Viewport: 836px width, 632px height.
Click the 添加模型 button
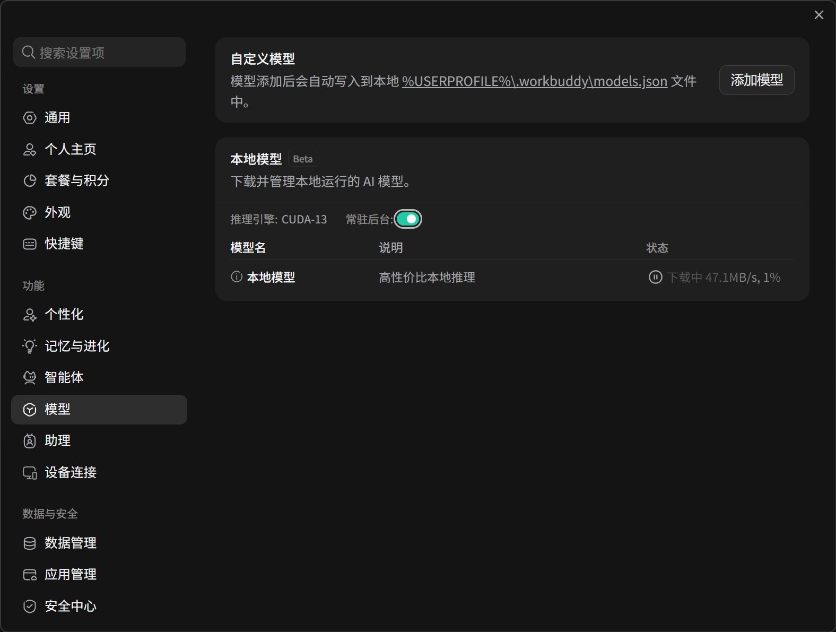click(756, 80)
